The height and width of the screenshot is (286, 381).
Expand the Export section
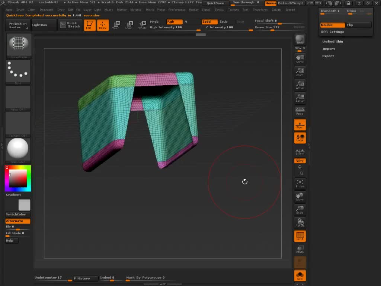click(x=328, y=56)
